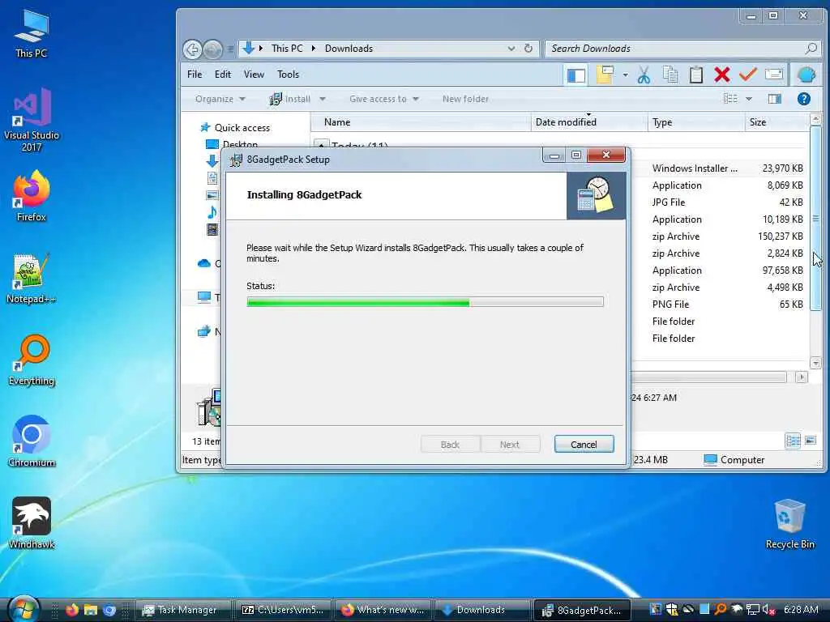Click Computer in the status bar
This screenshot has height=622, width=830.
734,460
